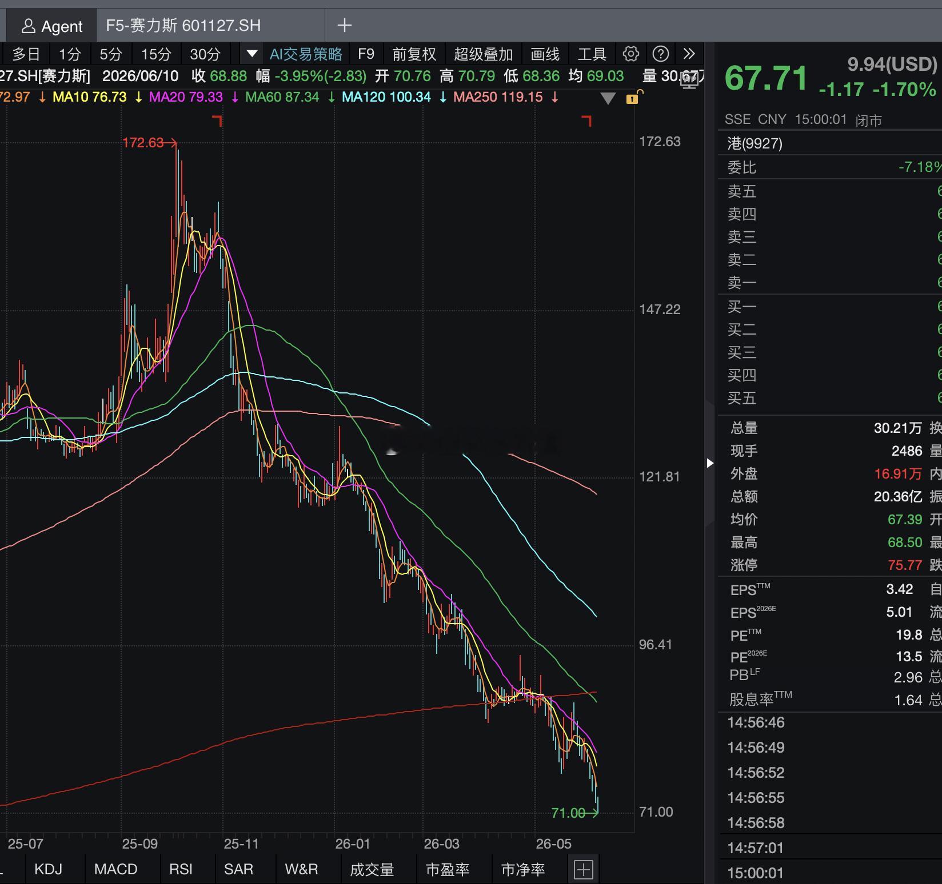Click the 14:56:46 trade tick row

830,723
